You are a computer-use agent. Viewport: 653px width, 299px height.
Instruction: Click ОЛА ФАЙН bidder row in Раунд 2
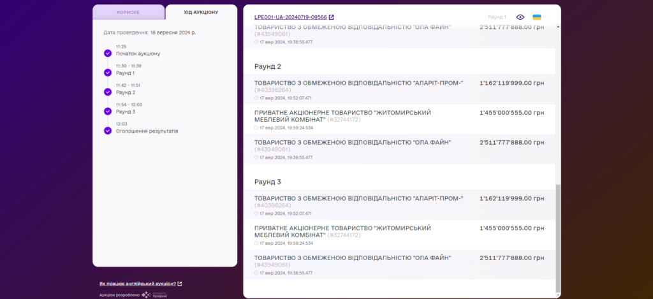[x=399, y=149]
